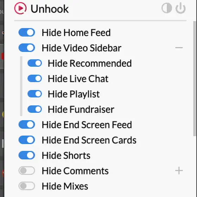Click the Hide Mixes label text
The width and height of the screenshot is (197, 197).
tap(65, 186)
